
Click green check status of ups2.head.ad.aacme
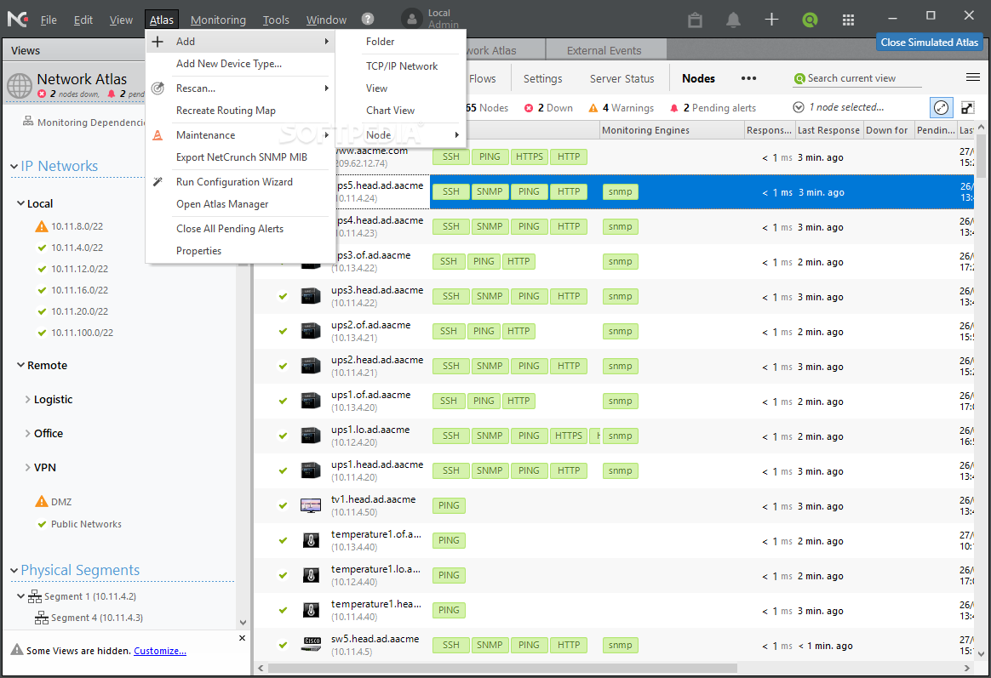coord(283,366)
